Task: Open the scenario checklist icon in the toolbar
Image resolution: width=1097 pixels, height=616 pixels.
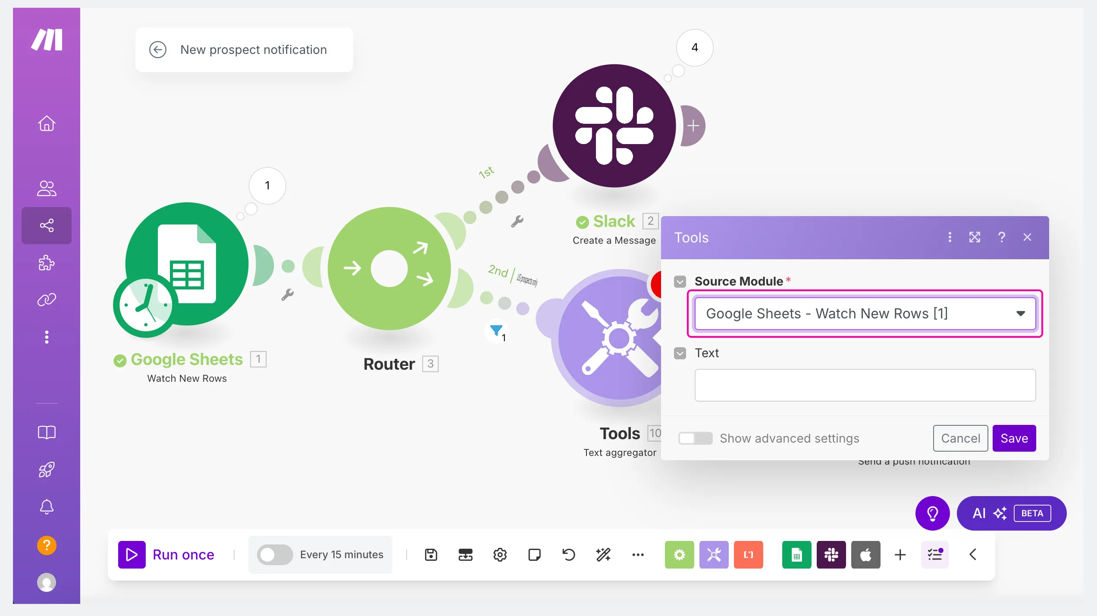Action: click(x=934, y=554)
